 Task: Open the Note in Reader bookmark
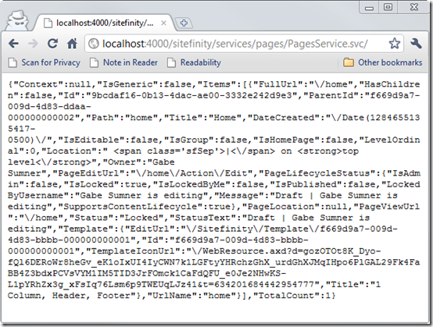tap(123, 62)
